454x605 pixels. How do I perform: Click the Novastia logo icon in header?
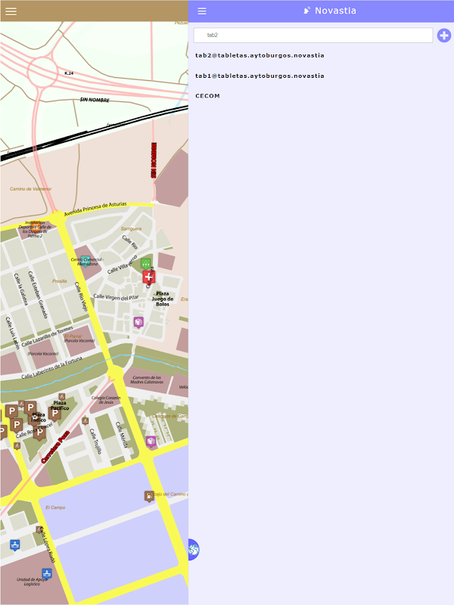click(x=307, y=11)
